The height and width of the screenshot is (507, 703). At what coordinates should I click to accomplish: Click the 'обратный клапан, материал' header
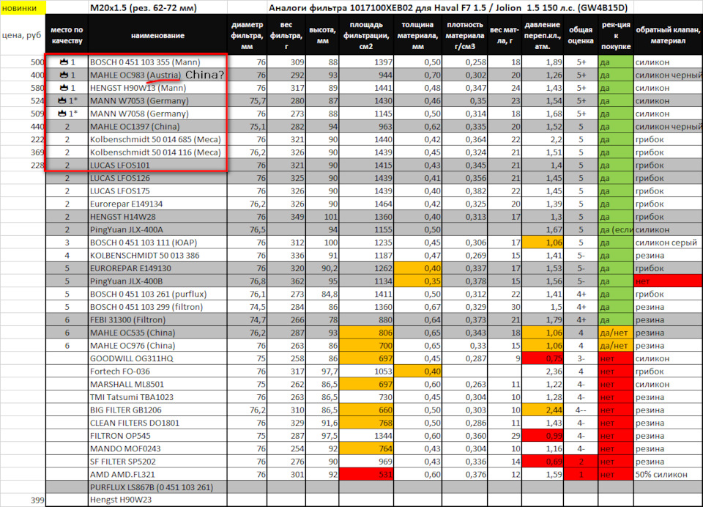click(668, 35)
